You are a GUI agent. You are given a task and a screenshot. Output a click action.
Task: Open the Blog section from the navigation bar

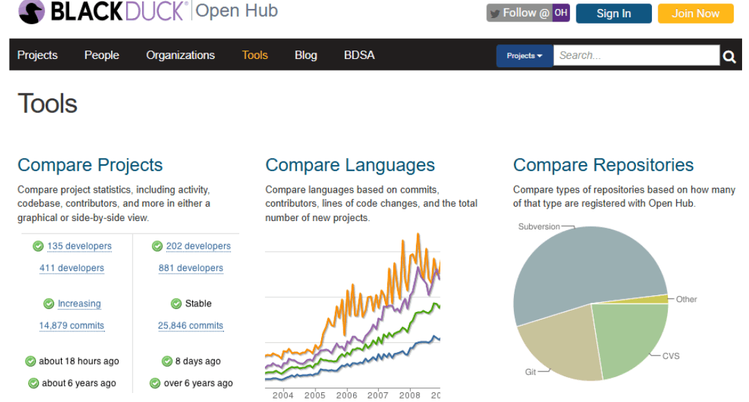click(x=305, y=55)
